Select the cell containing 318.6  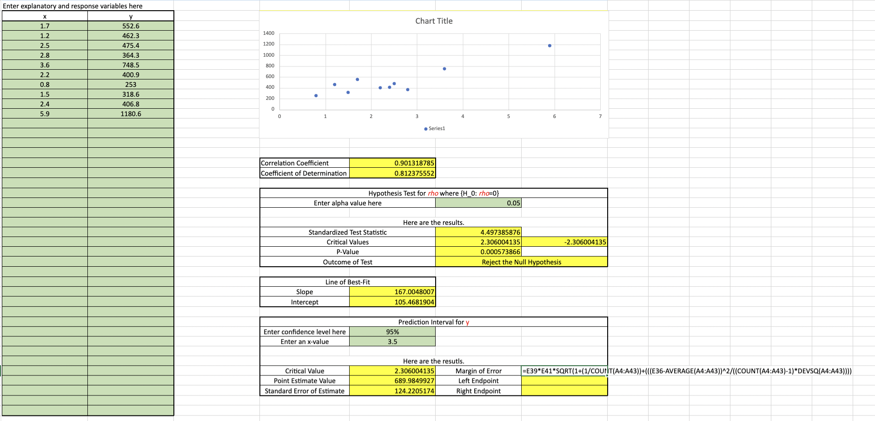pos(131,94)
